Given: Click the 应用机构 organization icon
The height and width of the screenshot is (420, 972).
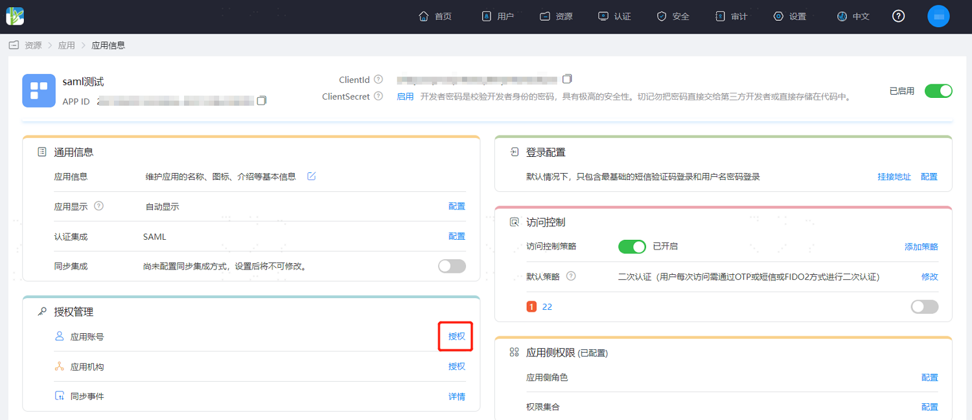Looking at the screenshot, I should pos(59,366).
